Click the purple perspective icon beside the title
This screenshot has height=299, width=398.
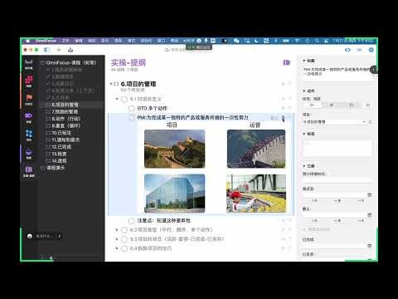click(x=287, y=62)
